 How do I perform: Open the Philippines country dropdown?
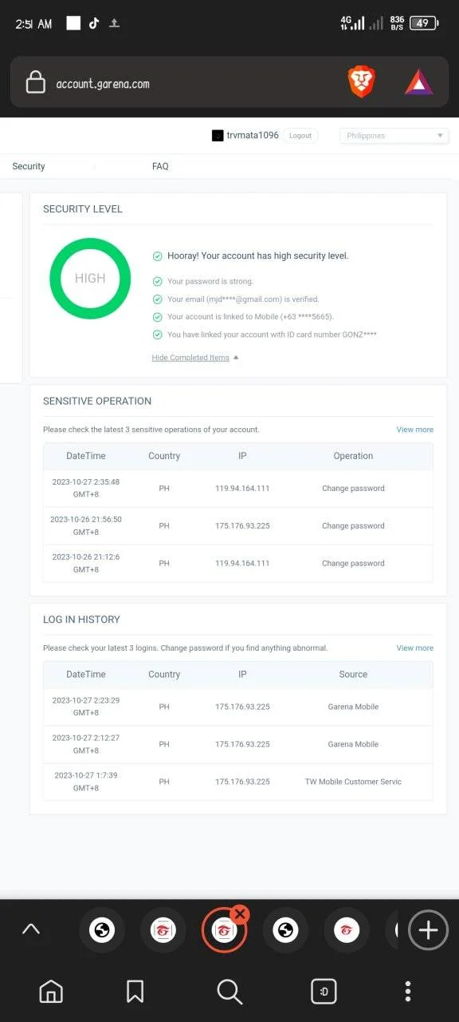(394, 136)
